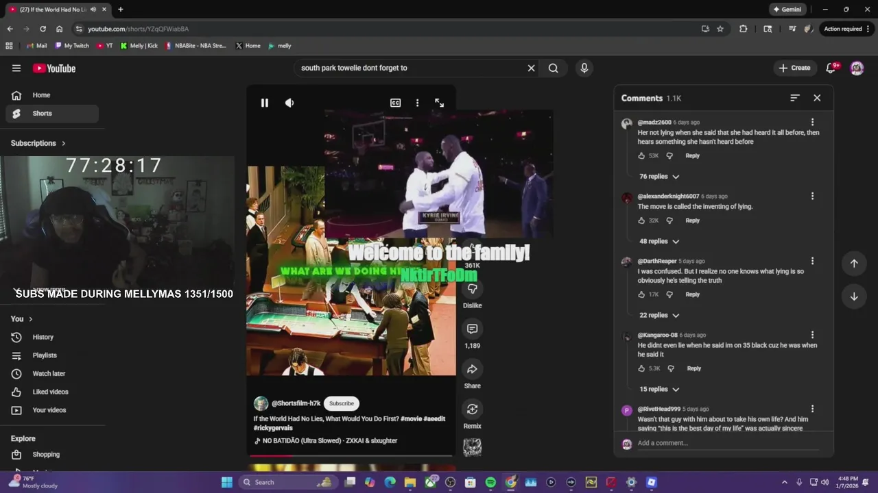Expand the 22 replies thread

[x=659, y=316]
